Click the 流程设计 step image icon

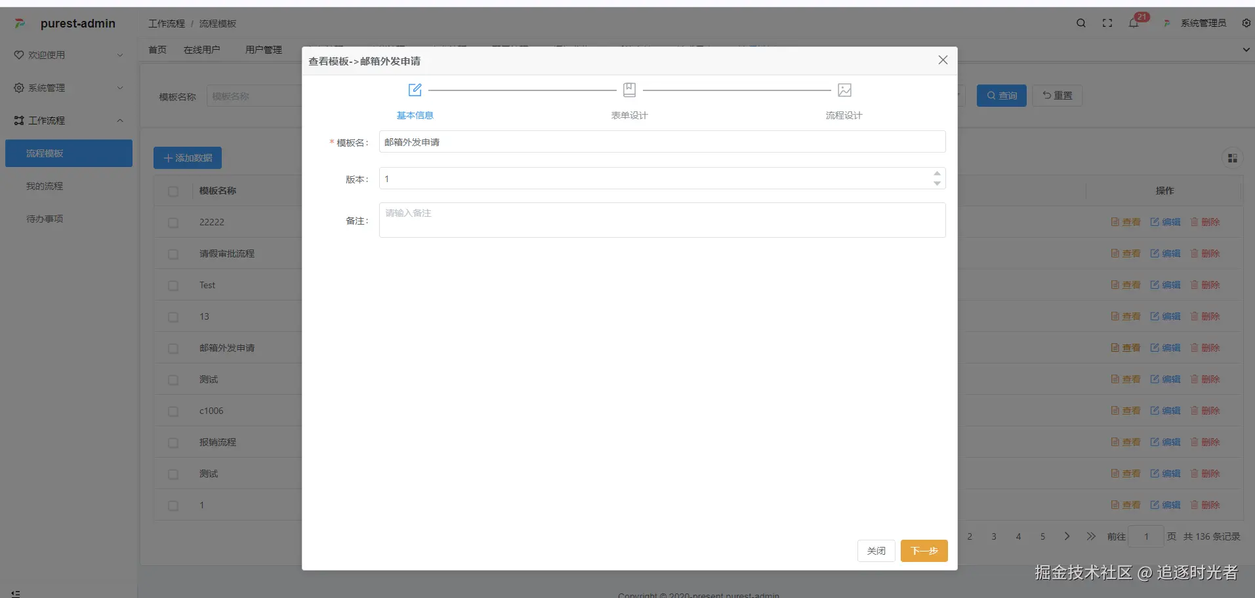(x=844, y=90)
